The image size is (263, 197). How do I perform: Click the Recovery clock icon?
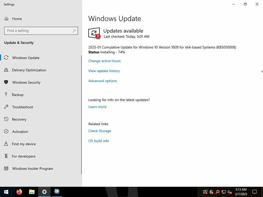(x=6, y=119)
